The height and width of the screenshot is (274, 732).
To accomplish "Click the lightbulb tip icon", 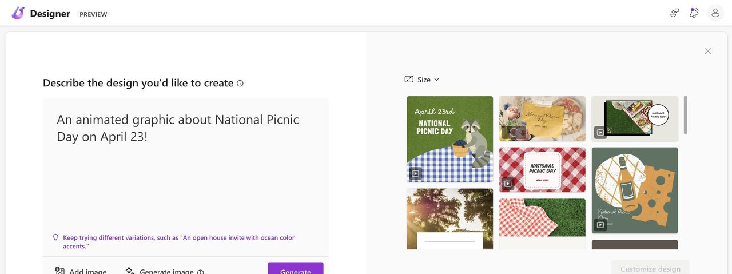I will pyautogui.click(x=55, y=237).
